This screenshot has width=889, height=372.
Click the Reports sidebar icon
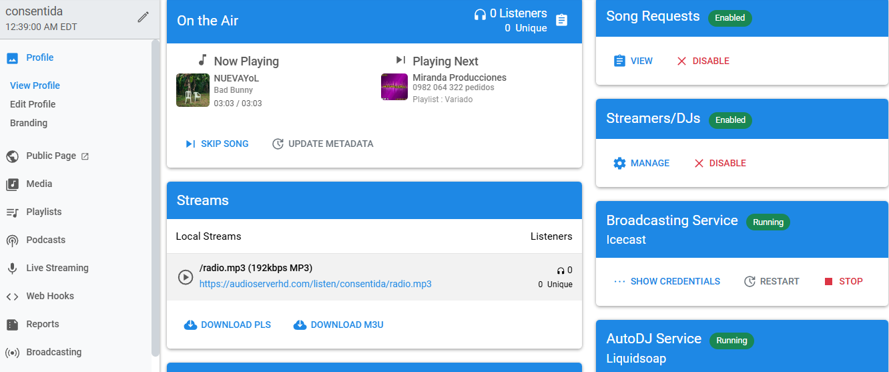(x=12, y=325)
